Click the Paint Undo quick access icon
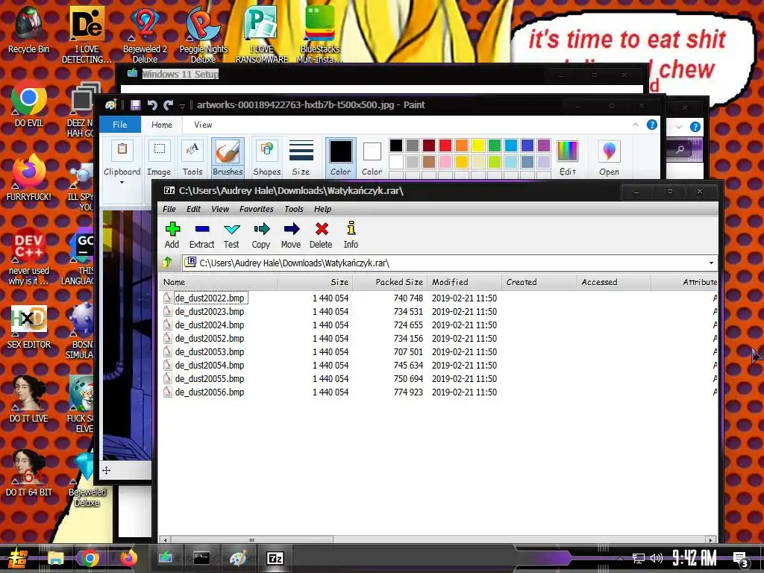This screenshot has height=573, width=764. (152, 104)
